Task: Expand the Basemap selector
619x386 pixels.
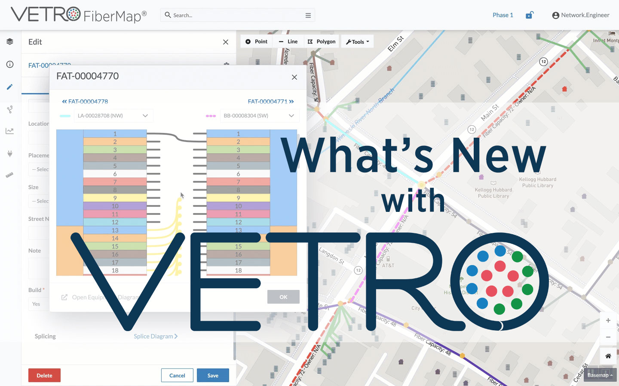Action: [599, 375]
